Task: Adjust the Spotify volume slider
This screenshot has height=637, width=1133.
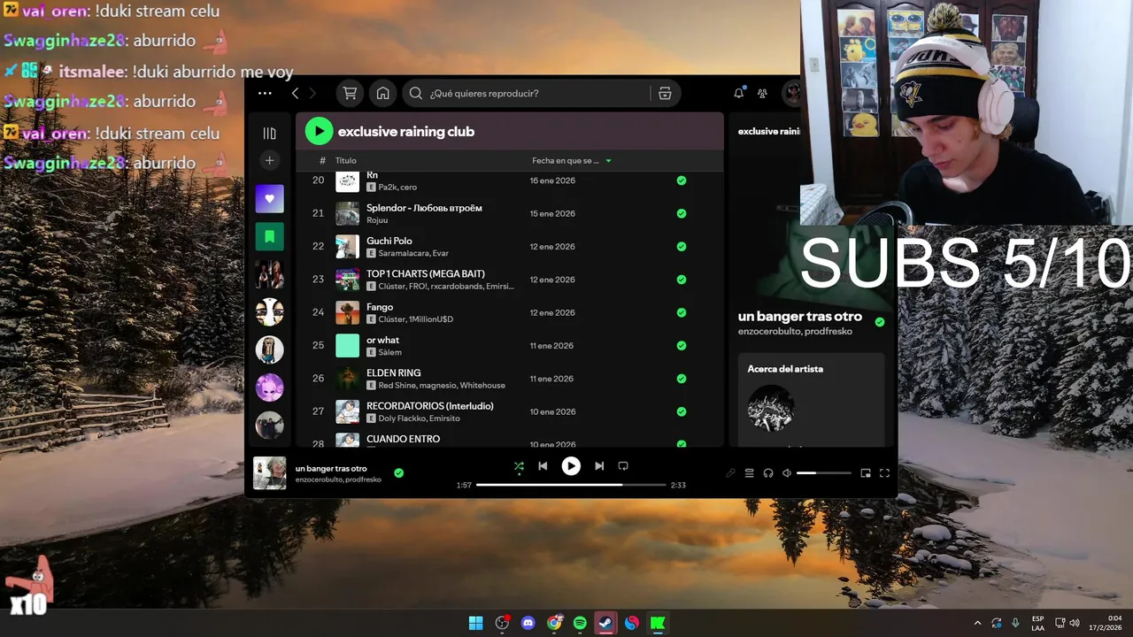Action: tap(824, 473)
